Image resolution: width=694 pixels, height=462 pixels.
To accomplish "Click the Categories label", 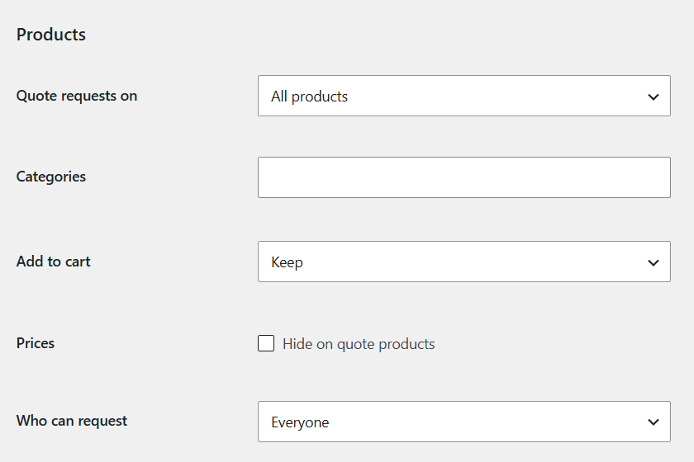I will tap(51, 177).
